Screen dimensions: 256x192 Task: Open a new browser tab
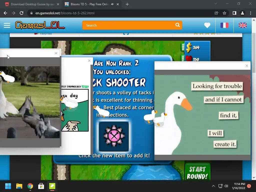click(127, 4)
